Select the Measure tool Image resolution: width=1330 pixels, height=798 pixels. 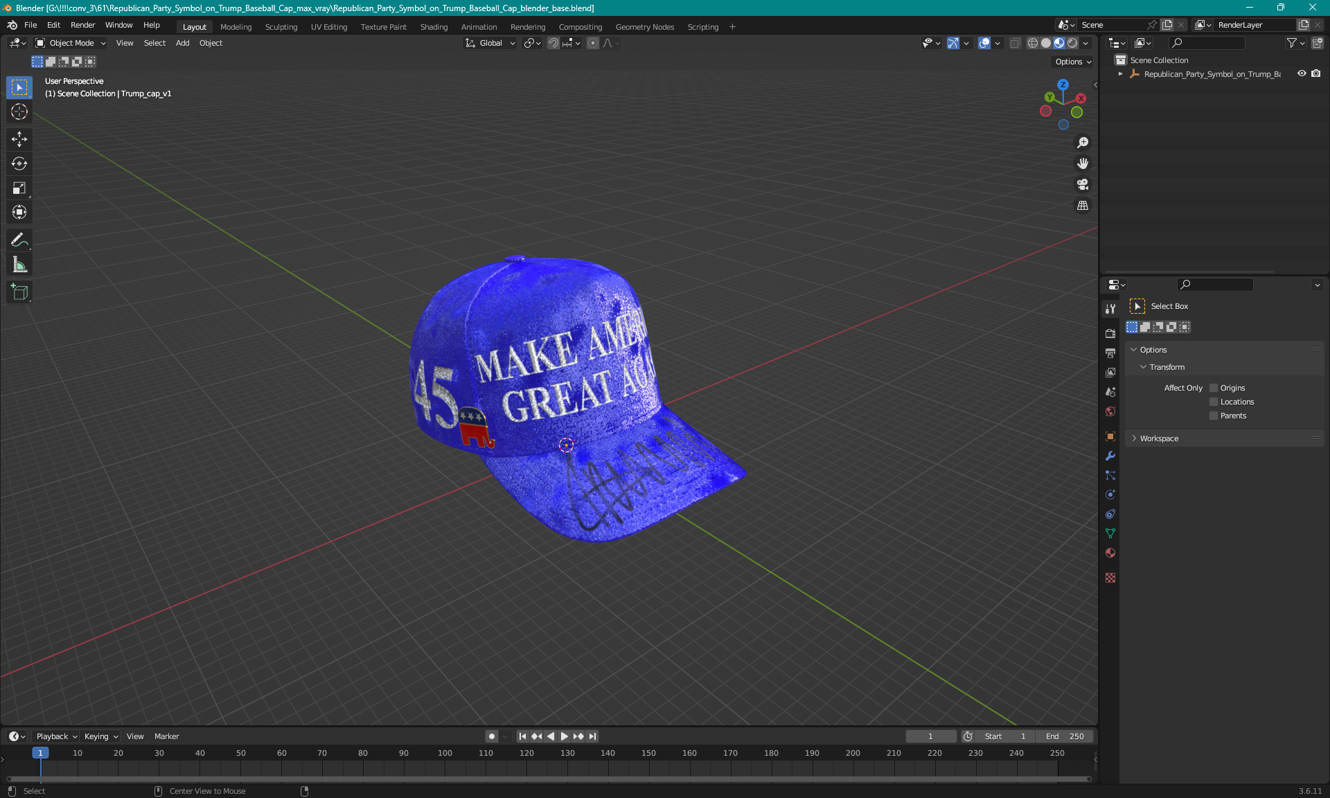pyautogui.click(x=19, y=265)
